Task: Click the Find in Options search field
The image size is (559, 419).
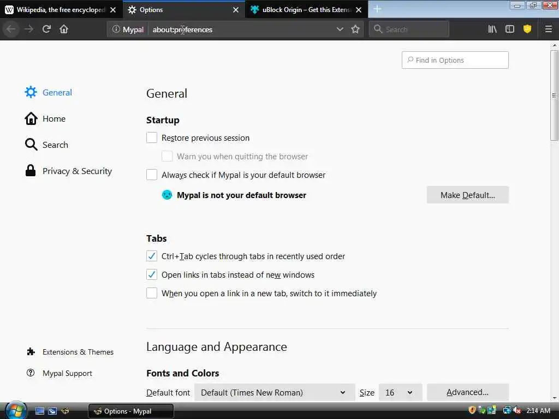Action: [455, 60]
